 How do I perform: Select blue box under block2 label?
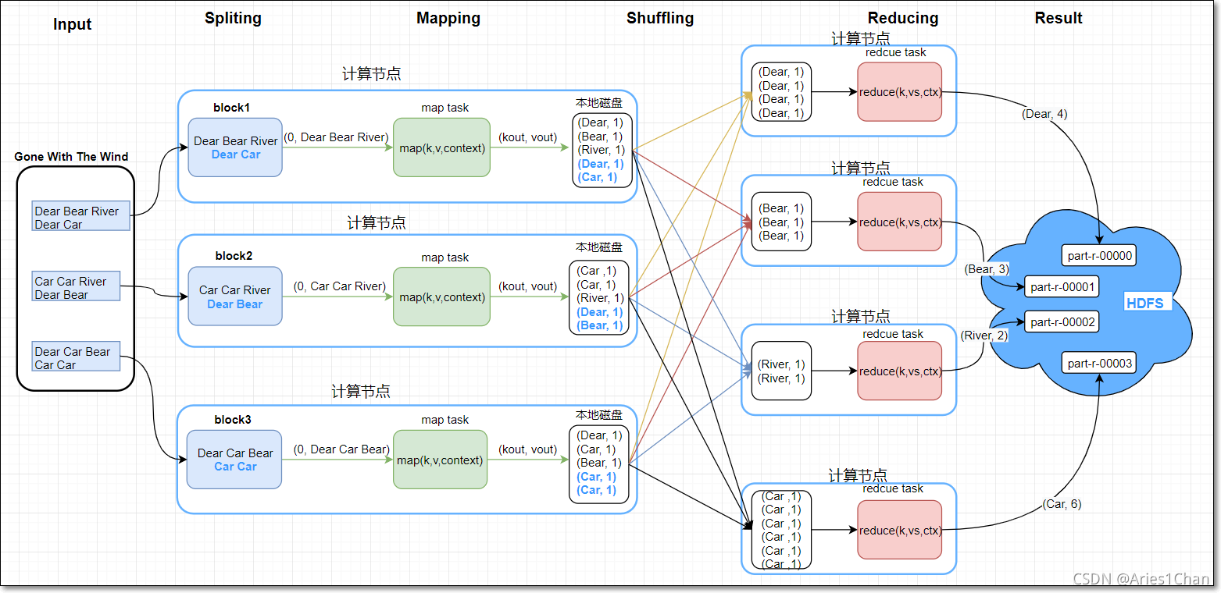235,296
